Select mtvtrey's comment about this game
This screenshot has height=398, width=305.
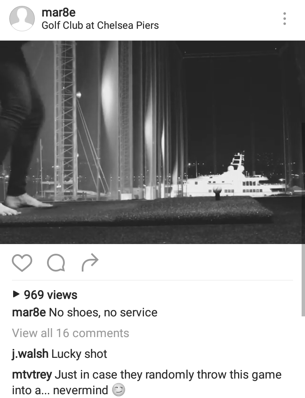pos(147,382)
